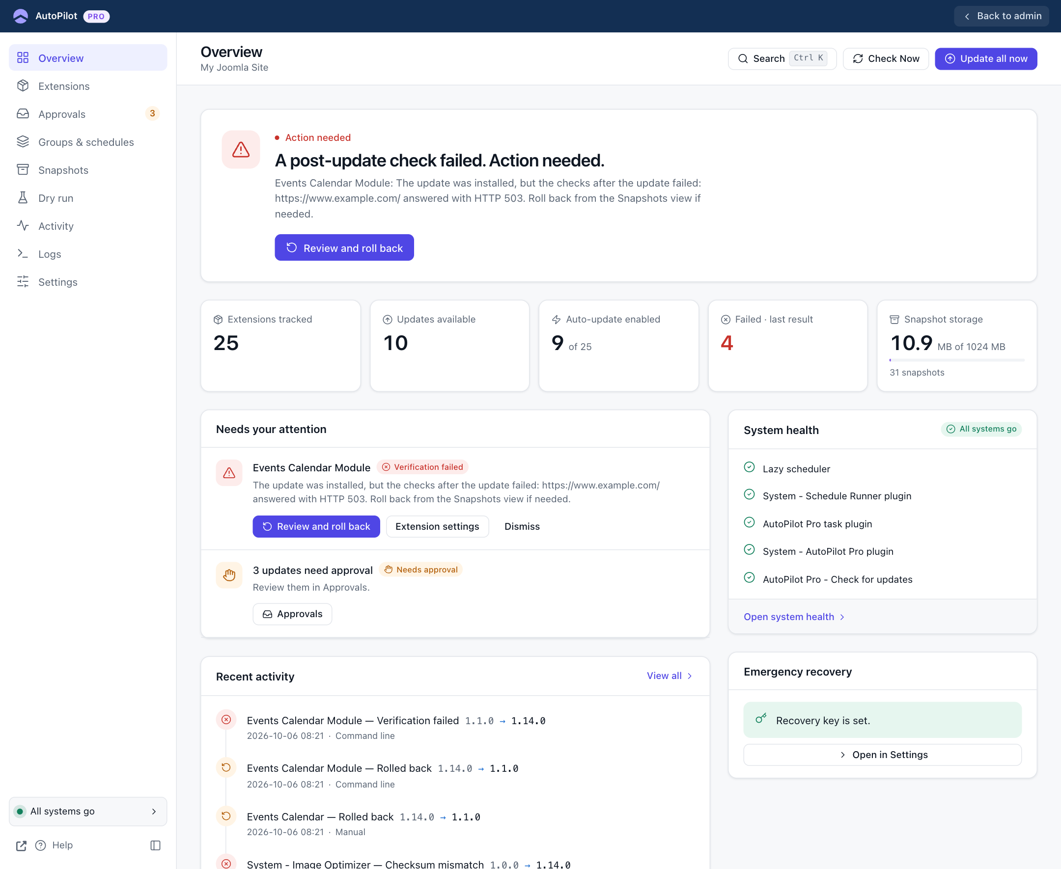Image resolution: width=1061 pixels, height=869 pixels.
Task: Click the Approvals badge showing 3
Action: pyautogui.click(x=152, y=113)
